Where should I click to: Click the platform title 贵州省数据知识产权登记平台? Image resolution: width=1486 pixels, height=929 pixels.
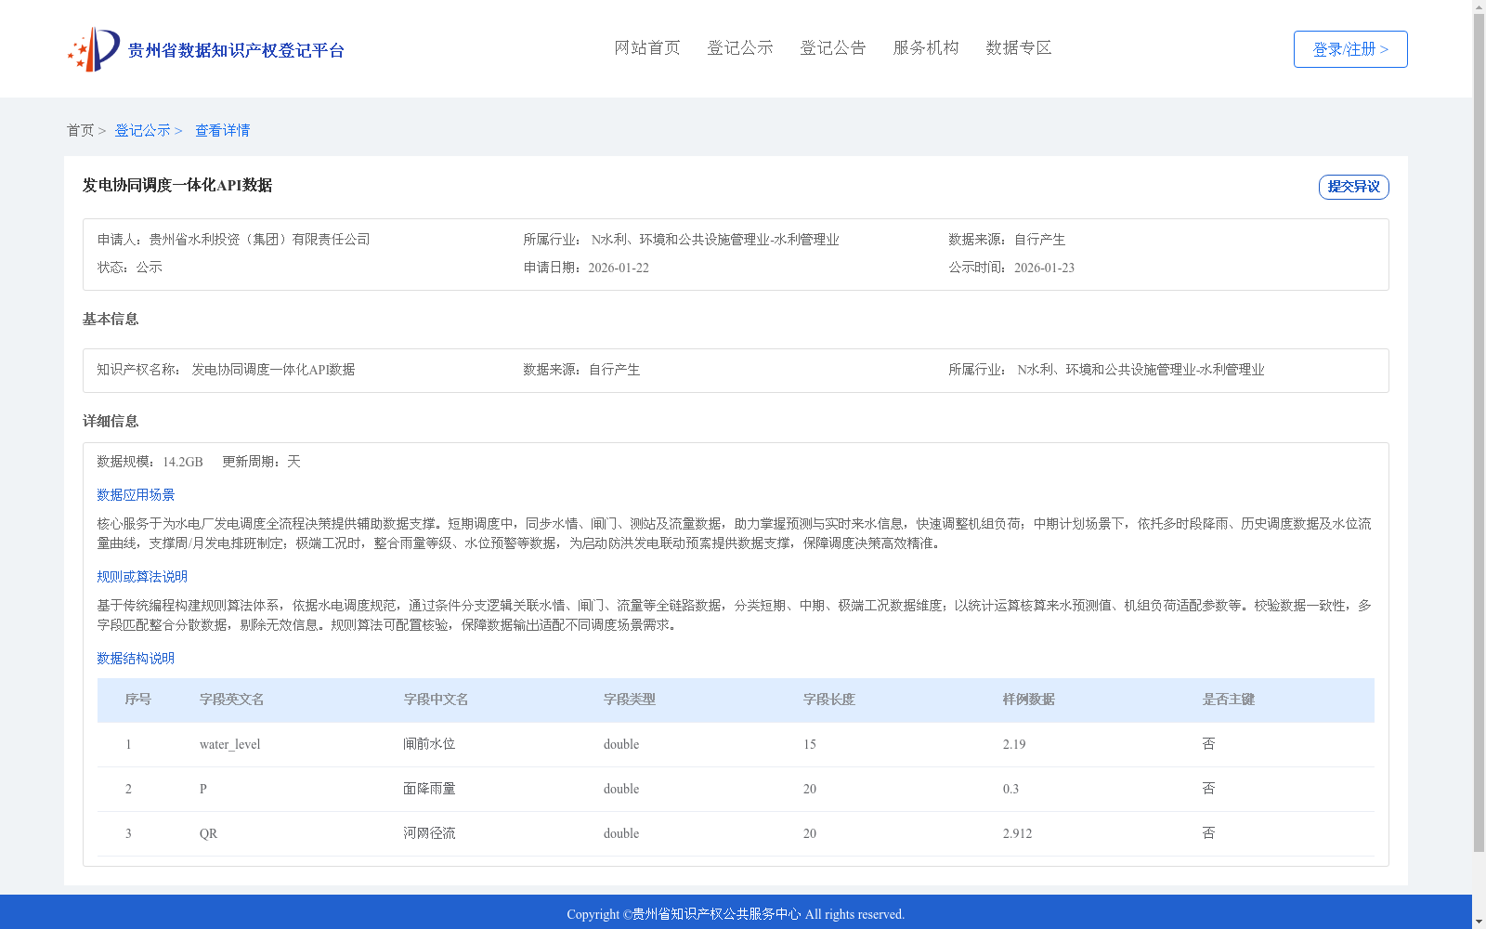pyautogui.click(x=236, y=50)
